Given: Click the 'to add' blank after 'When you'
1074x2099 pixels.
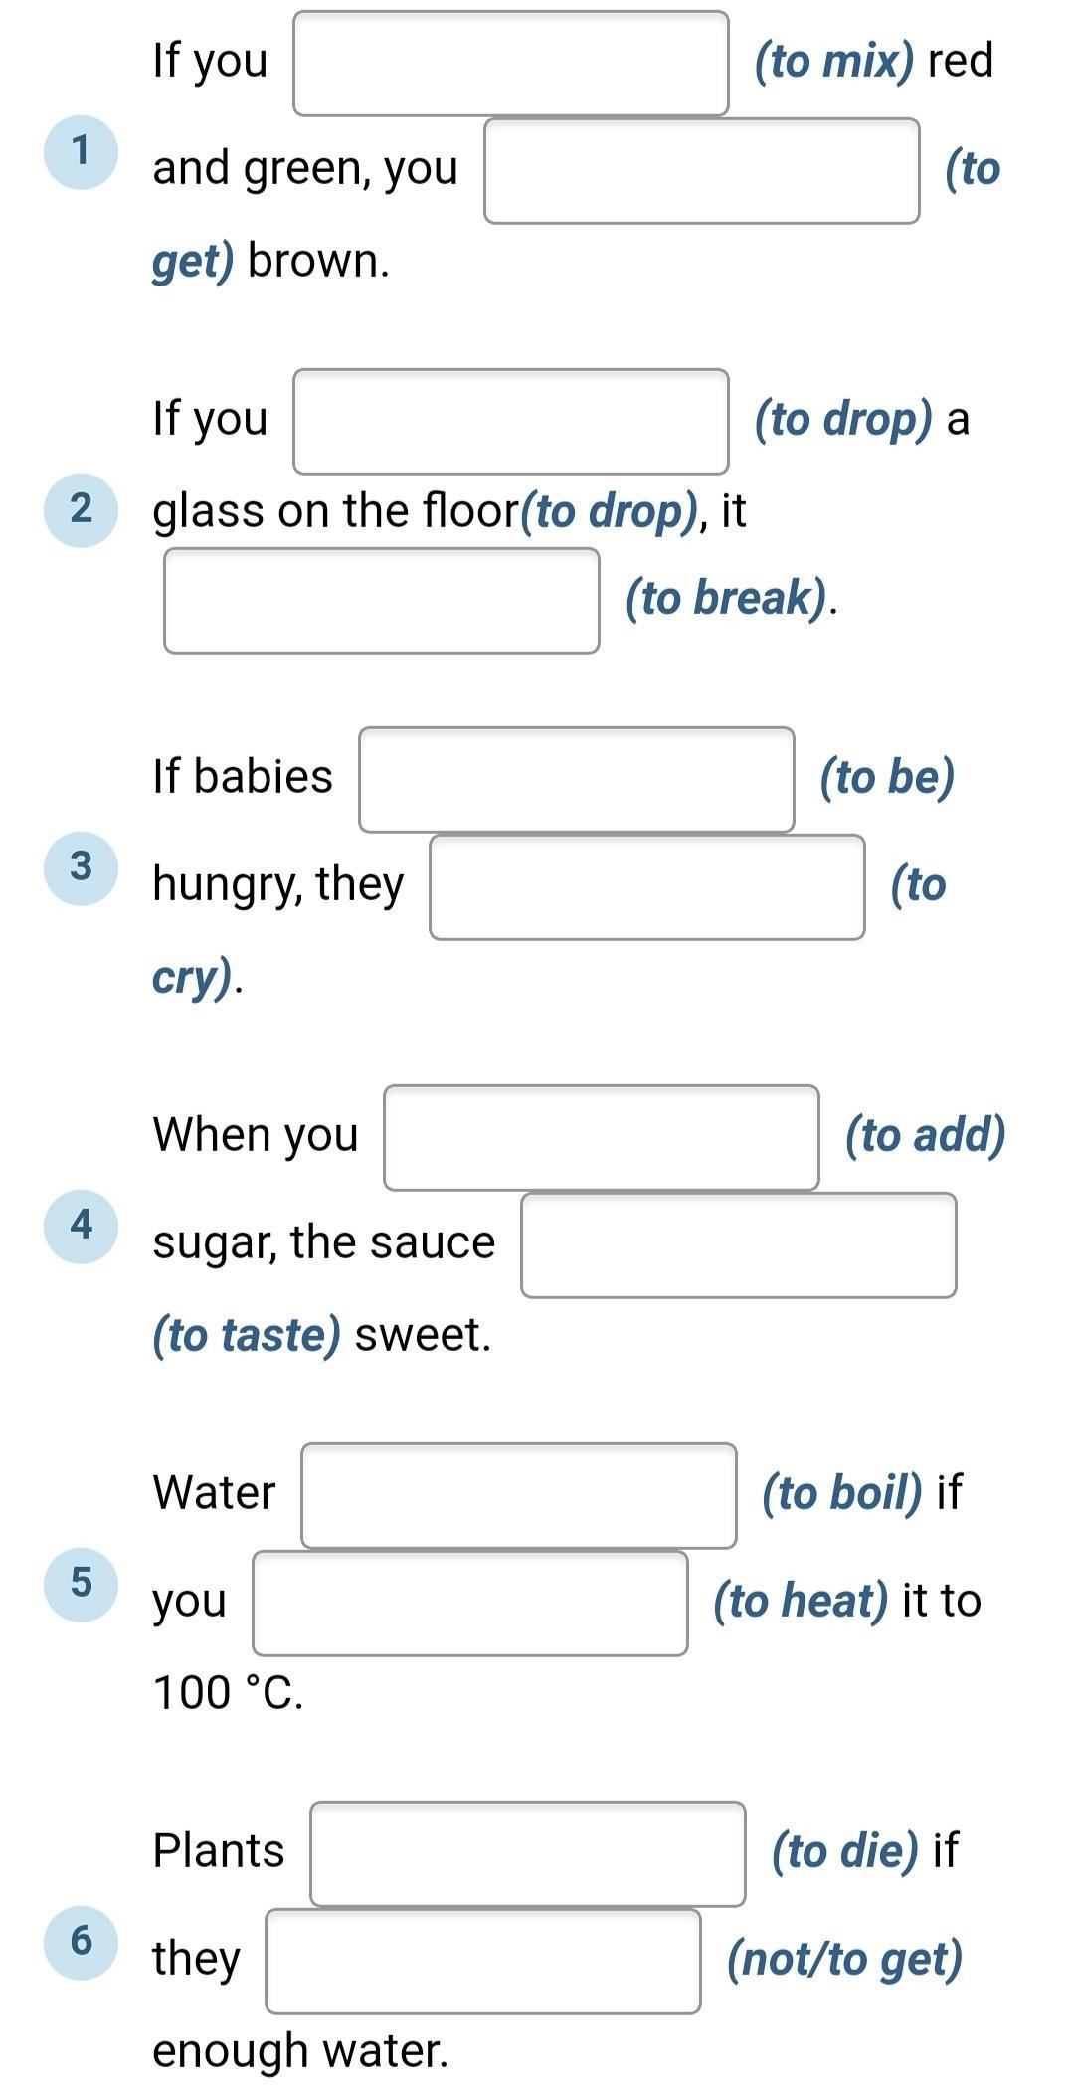Looking at the screenshot, I should pyautogui.click(x=602, y=1138).
